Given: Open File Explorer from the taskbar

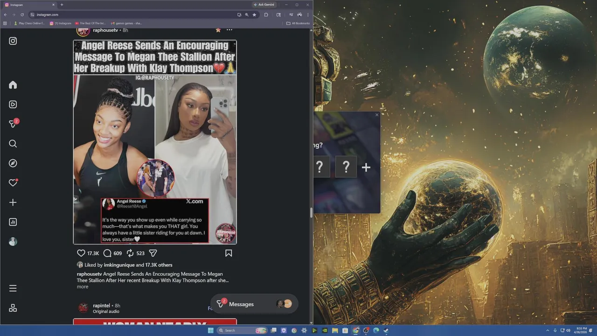Looking at the screenshot, I should [x=335, y=330].
